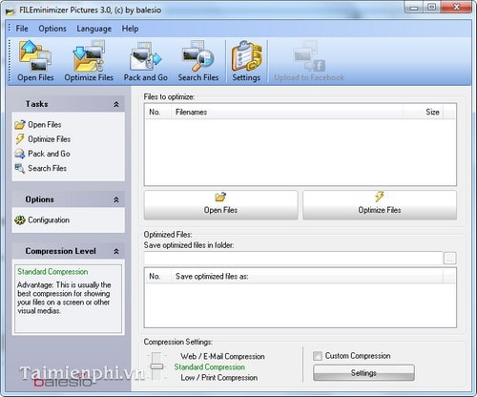Click the app icon in title bar
Screen dimensions: 477x397
(10, 10)
